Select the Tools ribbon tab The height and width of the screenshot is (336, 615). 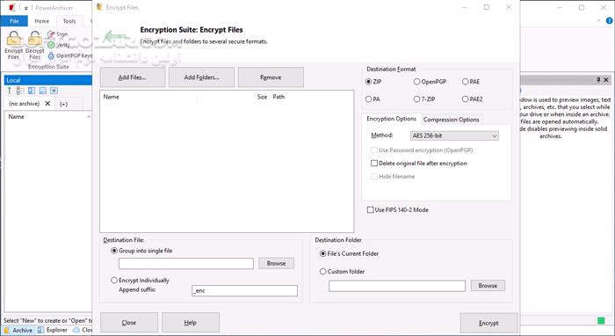(x=69, y=21)
